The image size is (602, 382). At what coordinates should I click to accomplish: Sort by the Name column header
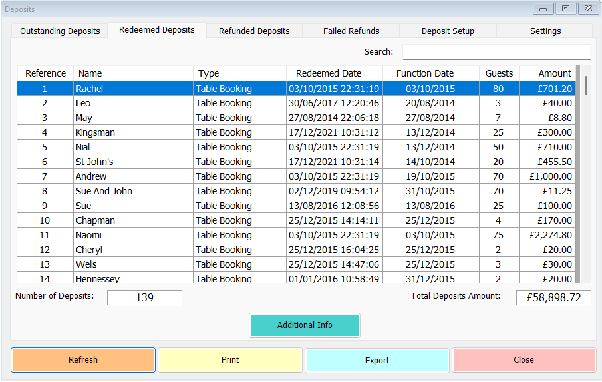(133, 73)
